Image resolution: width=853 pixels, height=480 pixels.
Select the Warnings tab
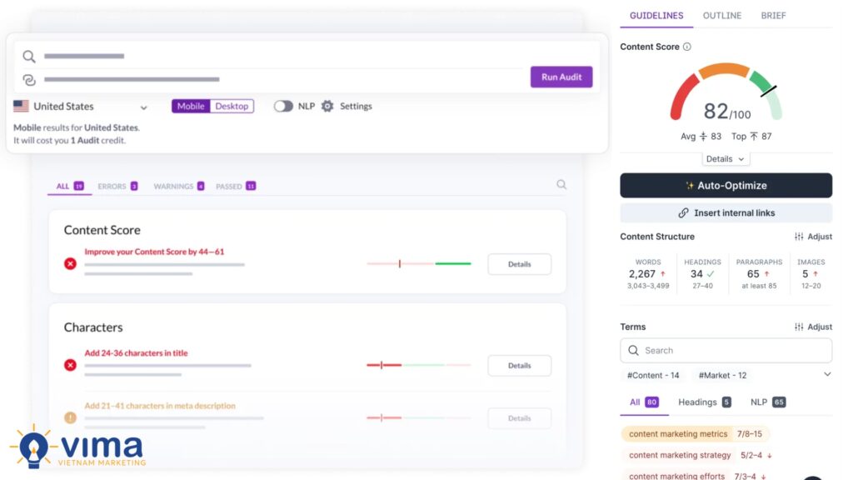point(178,186)
